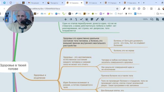The width and height of the screenshot is (164, 92).
Task: Close the 52 Здоровье tab
Action: [81, 3]
